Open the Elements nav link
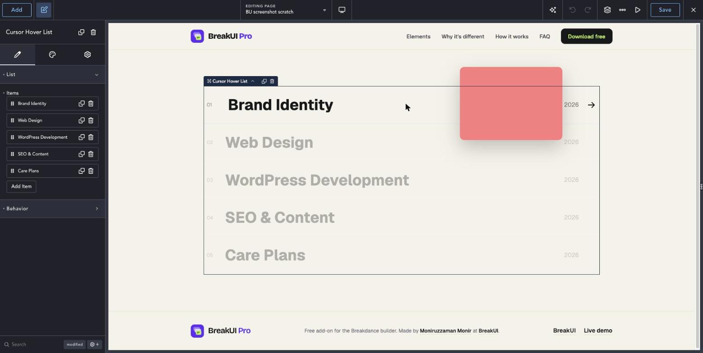703x353 pixels. coord(418,36)
